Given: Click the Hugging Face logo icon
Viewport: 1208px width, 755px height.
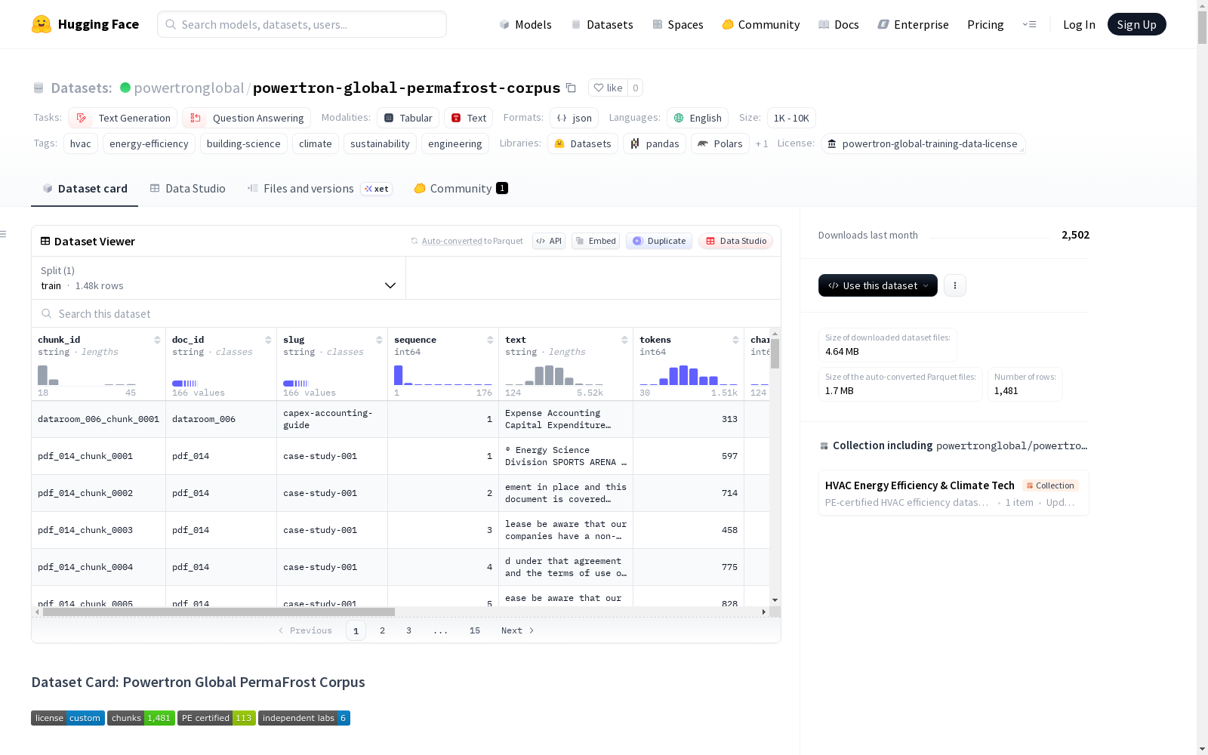Looking at the screenshot, I should point(42,24).
